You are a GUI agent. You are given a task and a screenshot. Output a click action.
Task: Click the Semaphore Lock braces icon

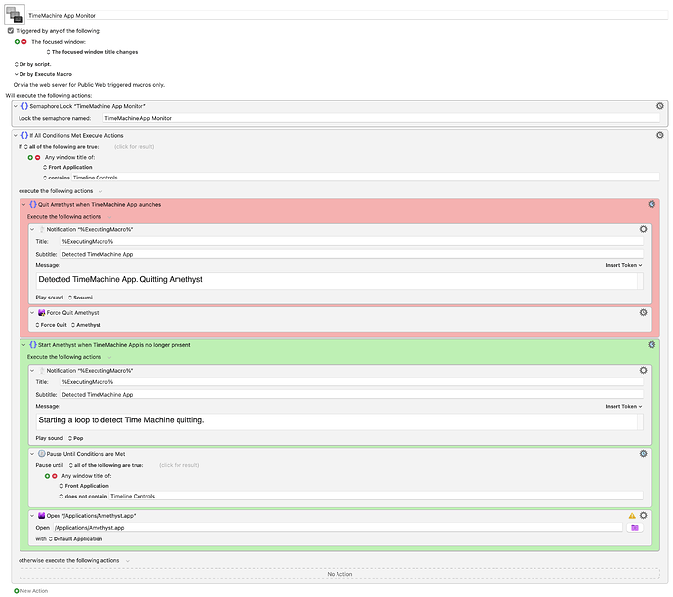(24, 106)
